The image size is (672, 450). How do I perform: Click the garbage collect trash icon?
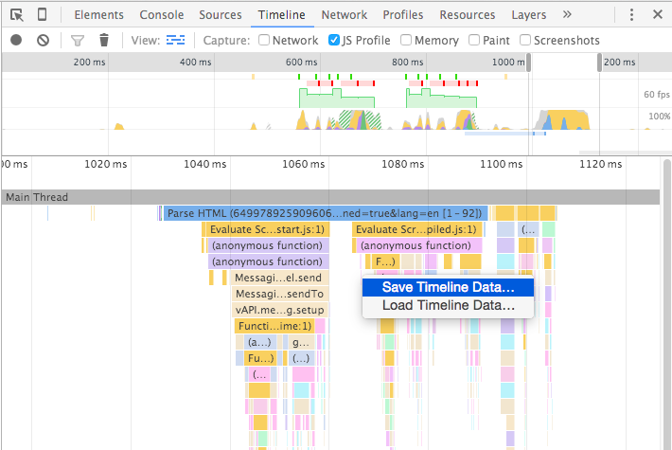104,41
